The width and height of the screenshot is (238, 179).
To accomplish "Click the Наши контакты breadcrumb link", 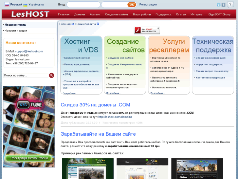I will coord(85,24).
